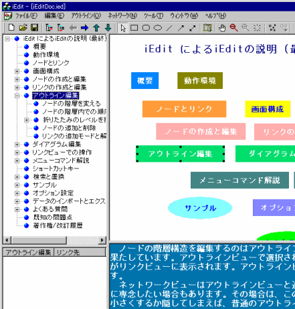Save the document with the floppy icon

[34, 28]
